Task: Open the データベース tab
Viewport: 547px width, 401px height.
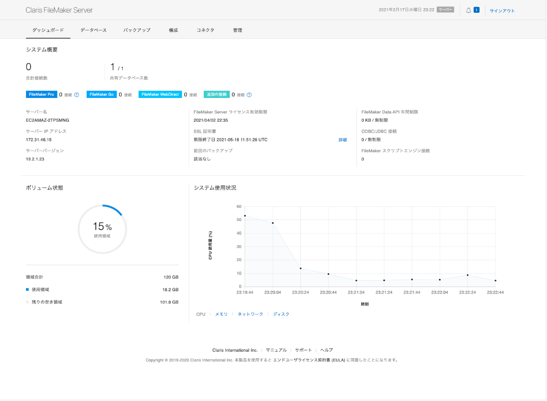Action: [x=93, y=30]
